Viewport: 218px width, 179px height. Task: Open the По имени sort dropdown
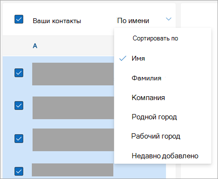point(144,21)
